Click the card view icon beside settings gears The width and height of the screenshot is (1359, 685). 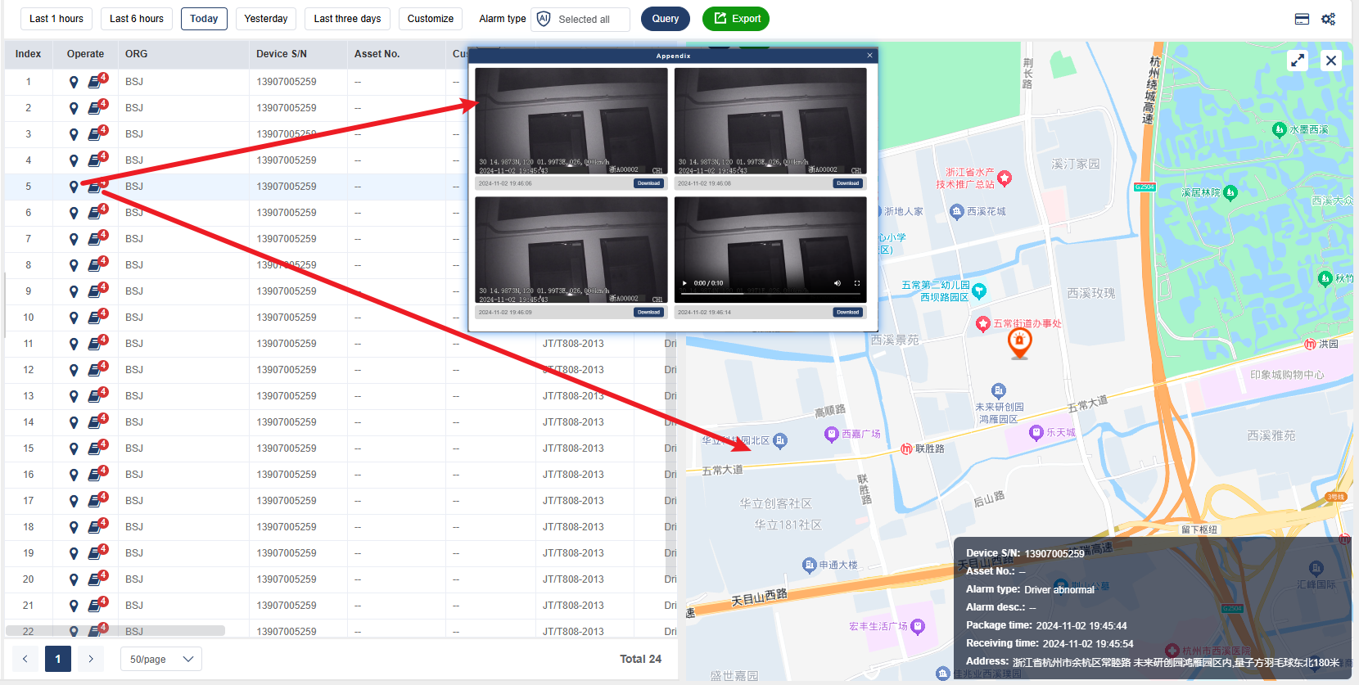(x=1302, y=19)
